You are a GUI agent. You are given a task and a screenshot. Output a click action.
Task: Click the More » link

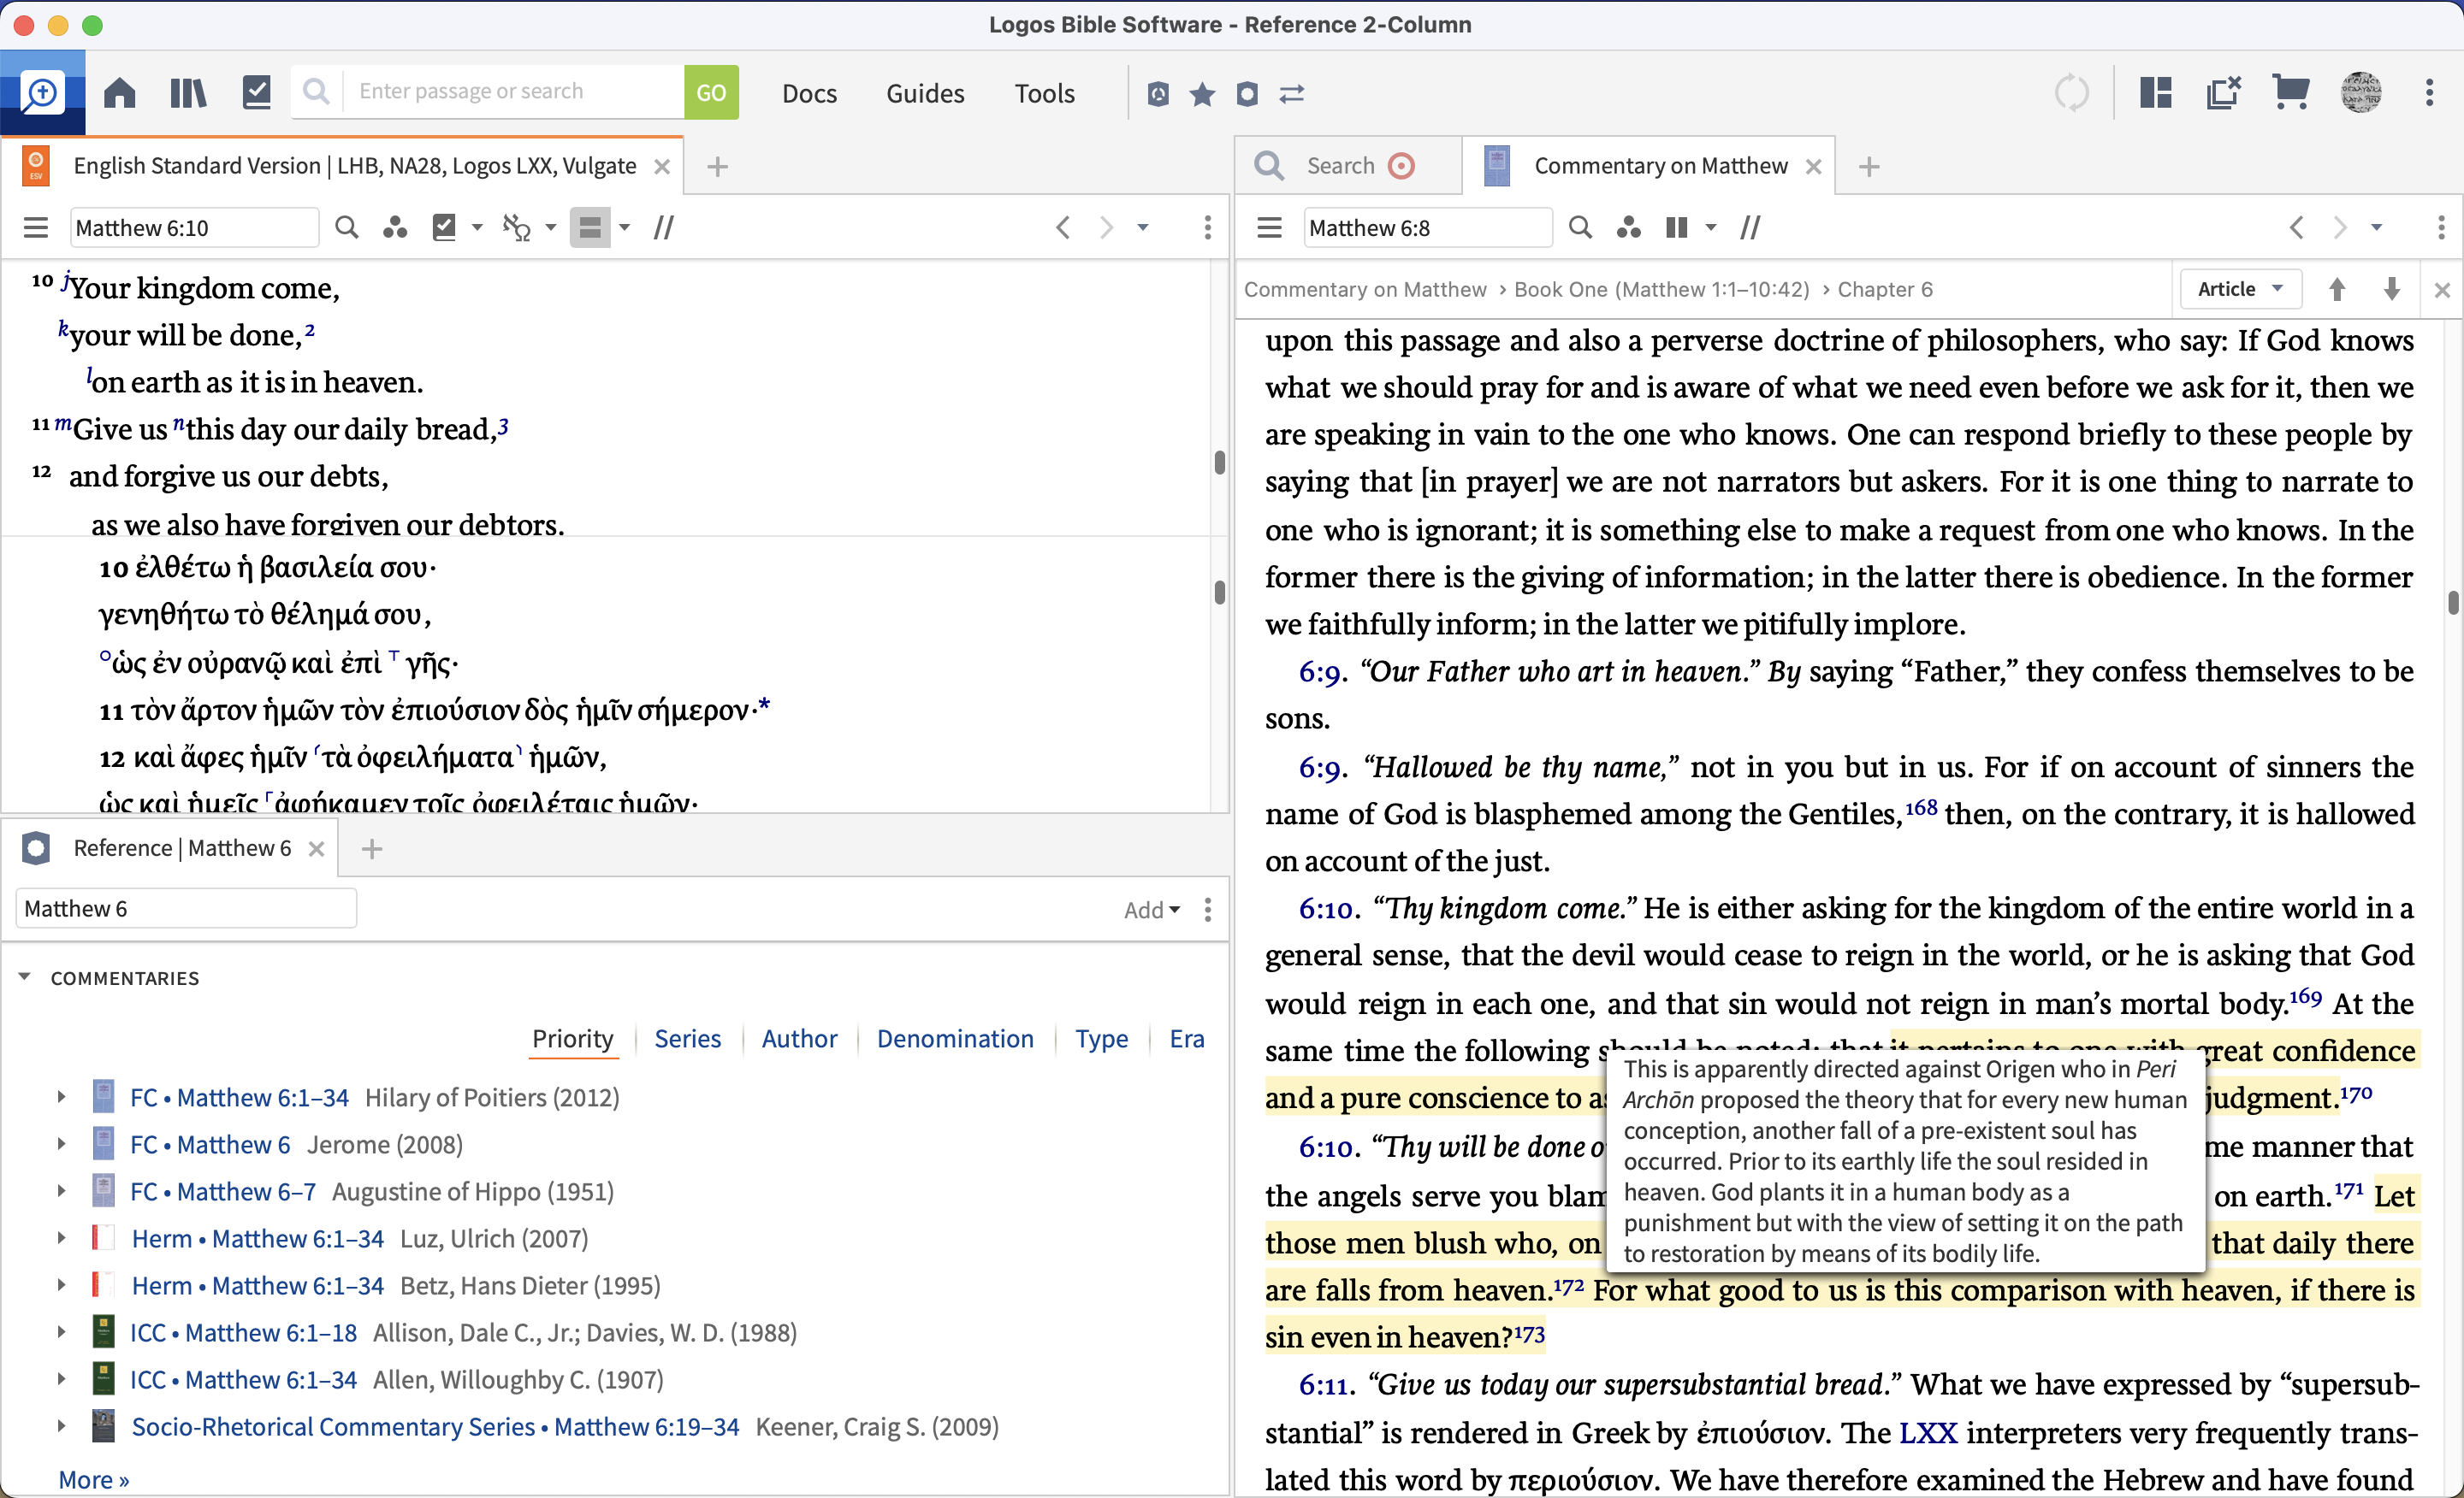click(94, 1479)
